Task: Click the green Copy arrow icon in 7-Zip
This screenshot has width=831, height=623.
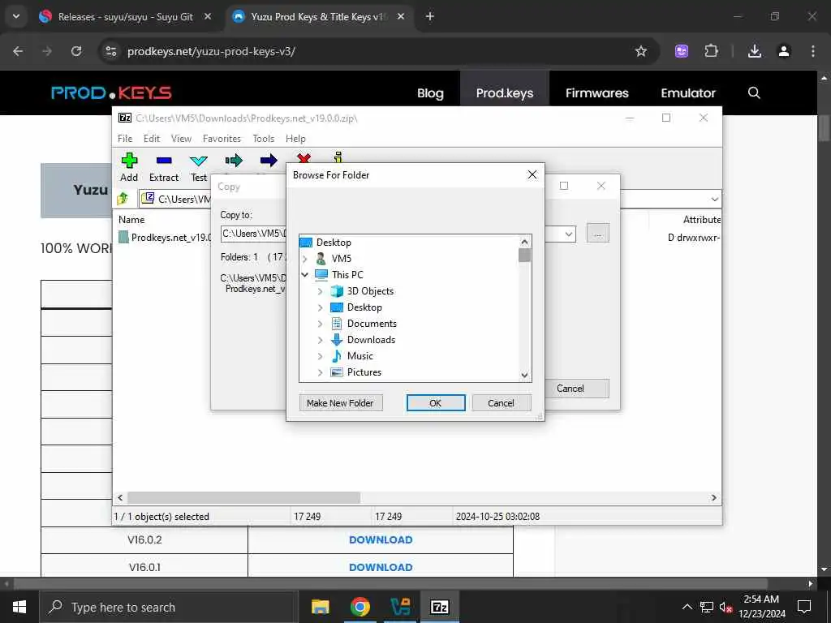Action: coord(234,161)
